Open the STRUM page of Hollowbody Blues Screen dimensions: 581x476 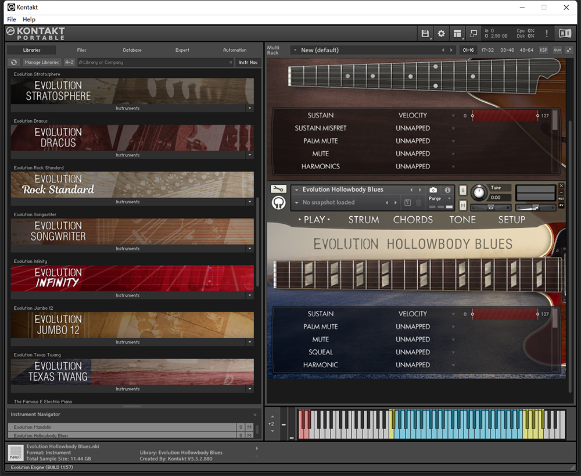[x=364, y=220]
